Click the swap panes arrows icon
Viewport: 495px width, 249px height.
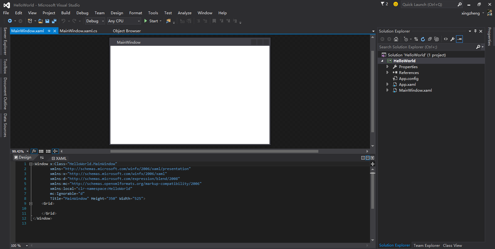tap(42, 158)
